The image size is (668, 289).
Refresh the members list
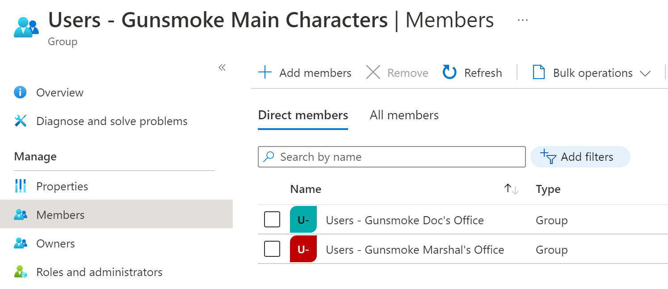pos(472,72)
